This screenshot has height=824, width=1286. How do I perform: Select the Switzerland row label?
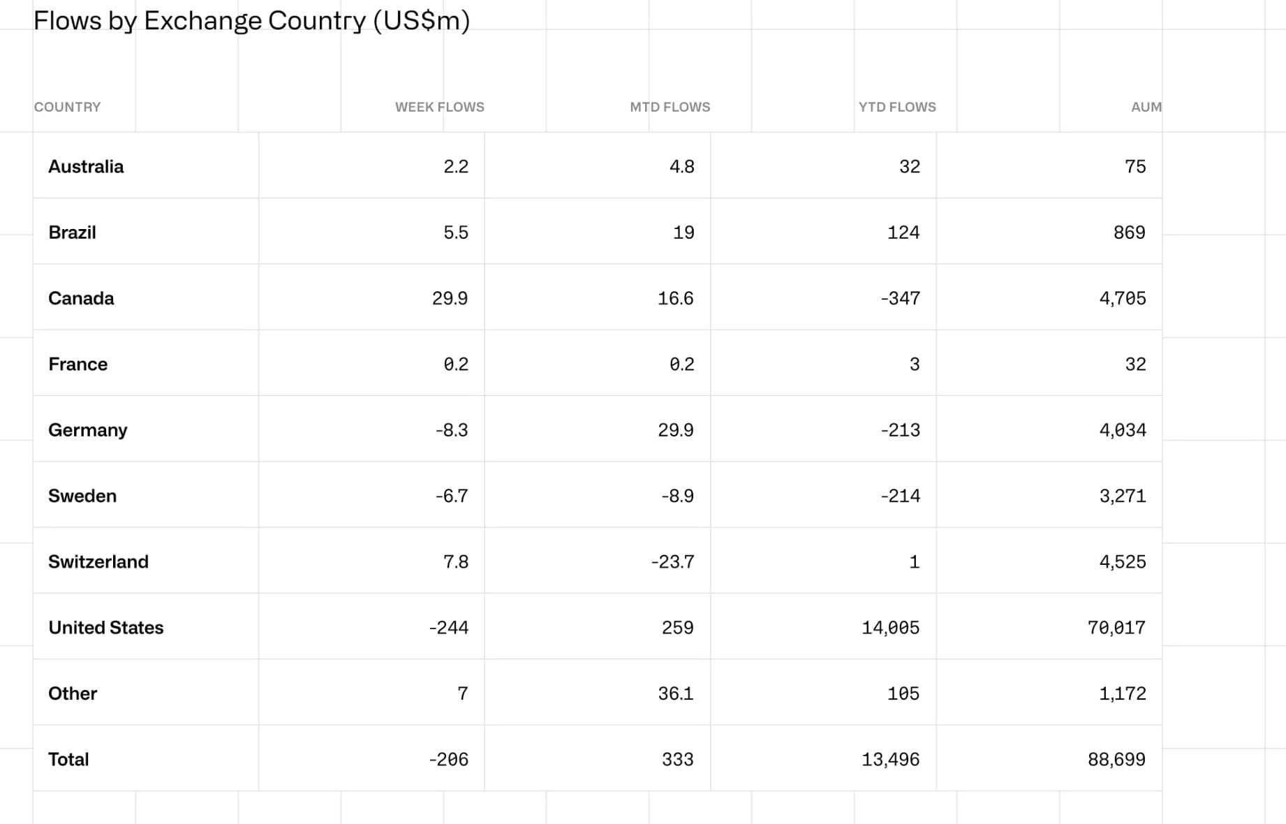98,561
